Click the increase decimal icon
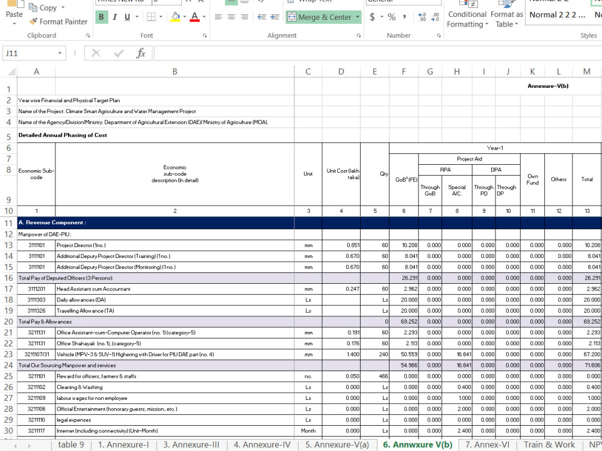Viewport: 602px width, 451px height. pos(422,17)
